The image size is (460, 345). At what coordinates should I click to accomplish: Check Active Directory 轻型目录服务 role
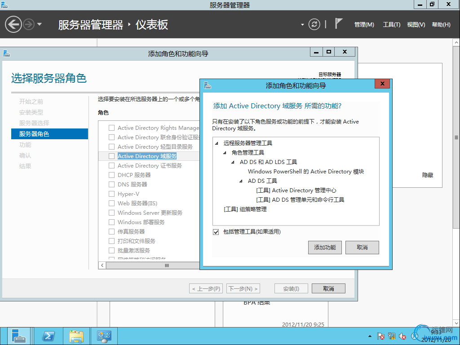tap(111, 147)
